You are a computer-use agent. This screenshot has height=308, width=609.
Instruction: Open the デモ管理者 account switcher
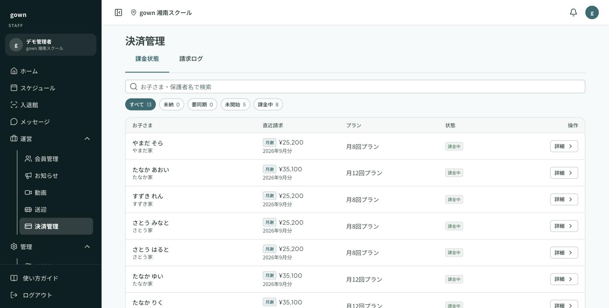tap(51, 45)
